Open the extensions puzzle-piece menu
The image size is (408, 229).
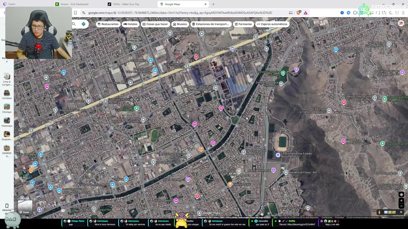pos(355,13)
